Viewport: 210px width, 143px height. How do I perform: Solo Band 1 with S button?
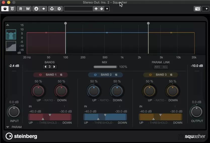(61, 75)
